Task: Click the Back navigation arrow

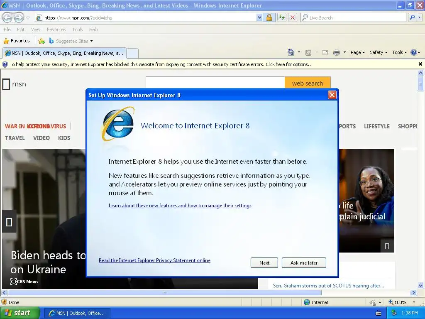Action: 7,17
